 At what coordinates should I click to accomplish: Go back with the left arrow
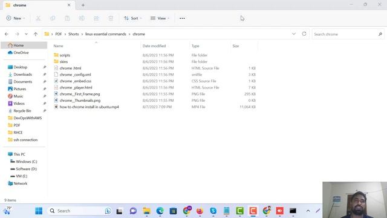coord(7,34)
